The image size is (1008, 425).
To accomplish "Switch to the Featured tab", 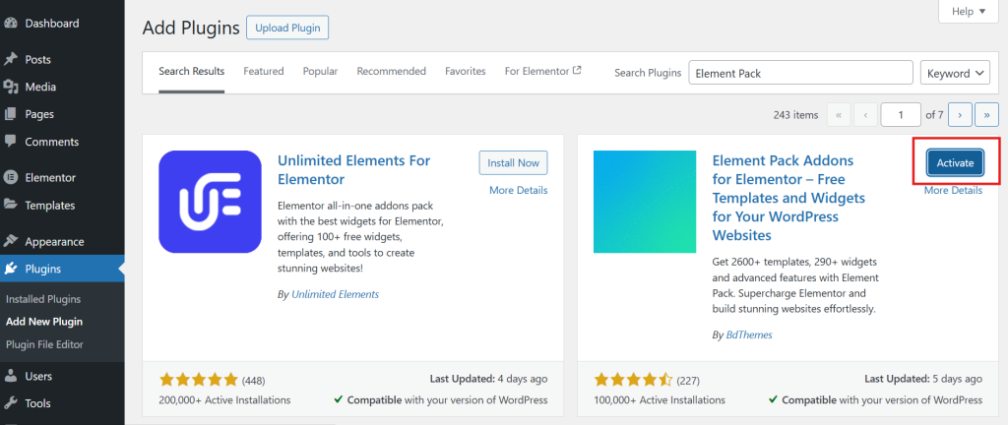I will tap(264, 71).
